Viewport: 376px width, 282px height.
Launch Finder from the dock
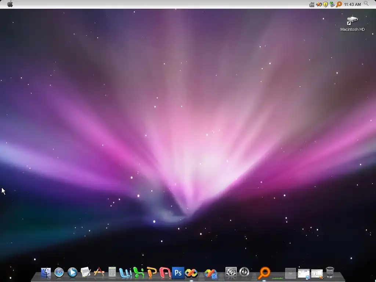click(46, 273)
